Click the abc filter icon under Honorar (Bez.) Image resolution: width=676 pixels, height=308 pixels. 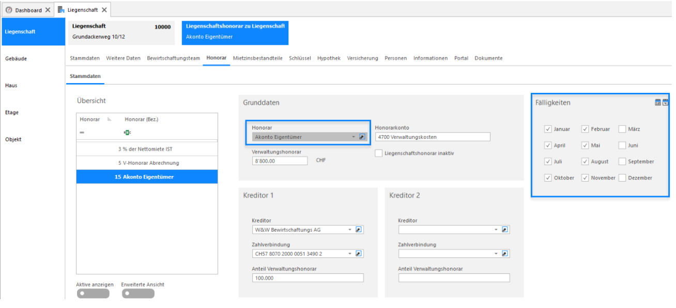click(x=127, y=133)
